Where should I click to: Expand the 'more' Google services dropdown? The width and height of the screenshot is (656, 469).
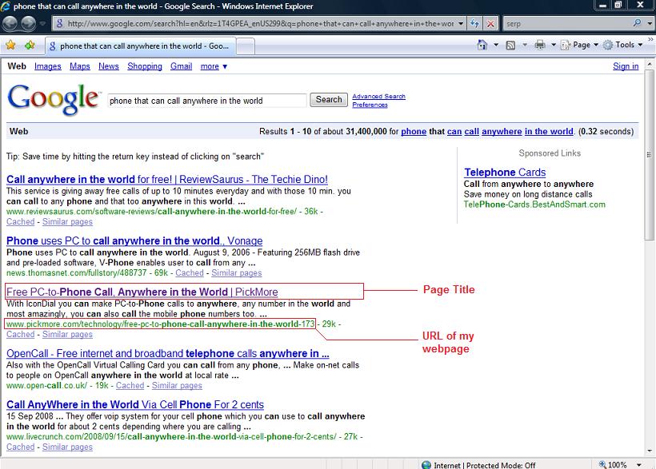214,66
